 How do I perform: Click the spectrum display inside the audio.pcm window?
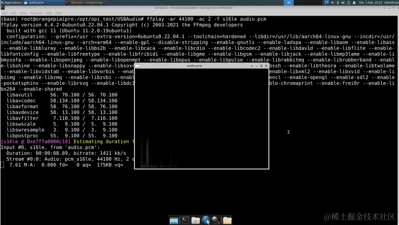[202, 118]
